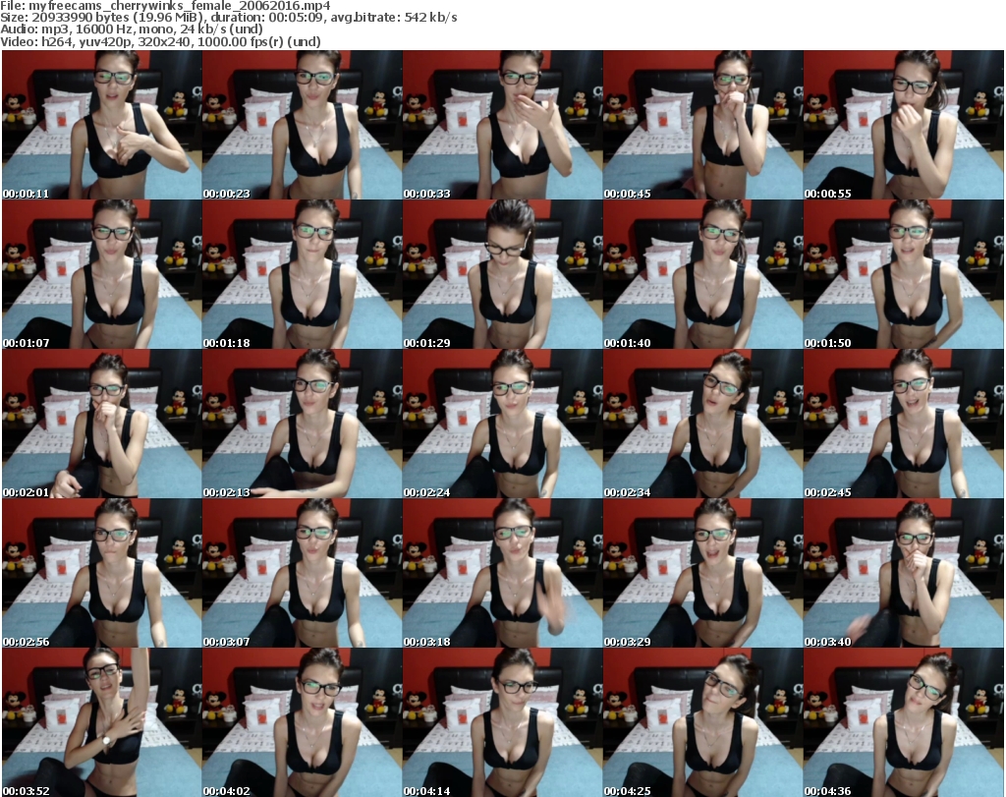This screenshot has width=1006, height=797.
Task: Select the frame at 00:01:50
Action: point(903,274)
